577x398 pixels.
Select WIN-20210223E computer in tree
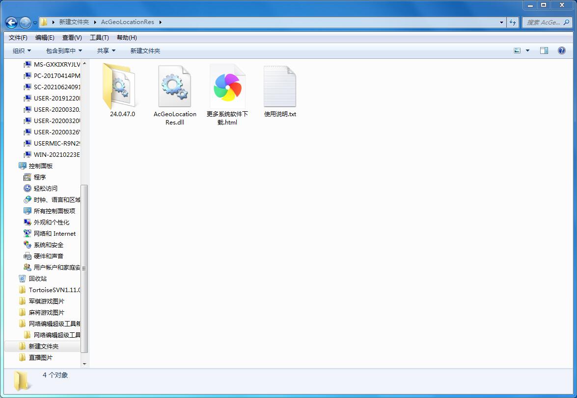[x=52, y=154]
